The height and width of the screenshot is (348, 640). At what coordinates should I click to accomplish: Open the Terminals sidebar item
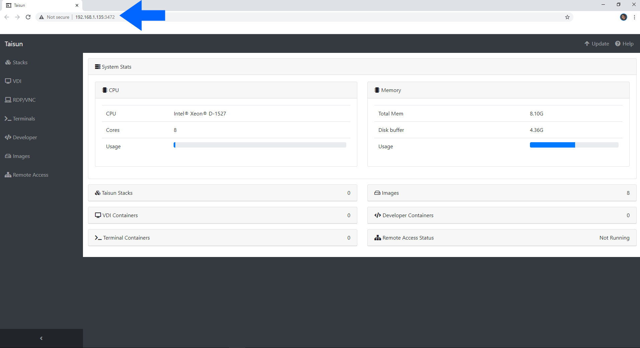coord(20,119)
